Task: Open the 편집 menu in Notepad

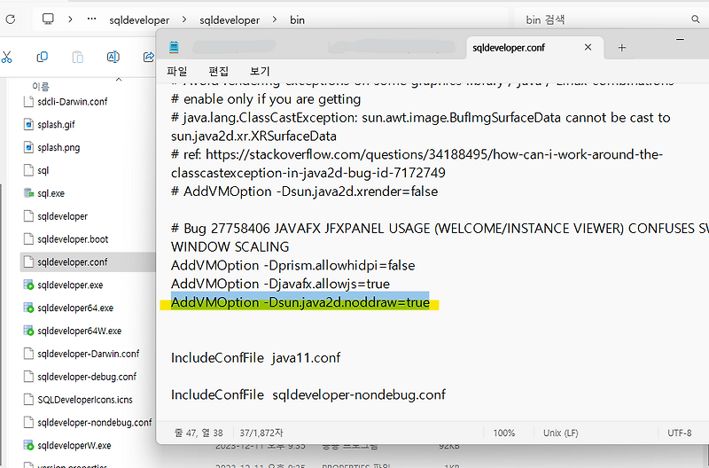Action: tap(218, 71)
